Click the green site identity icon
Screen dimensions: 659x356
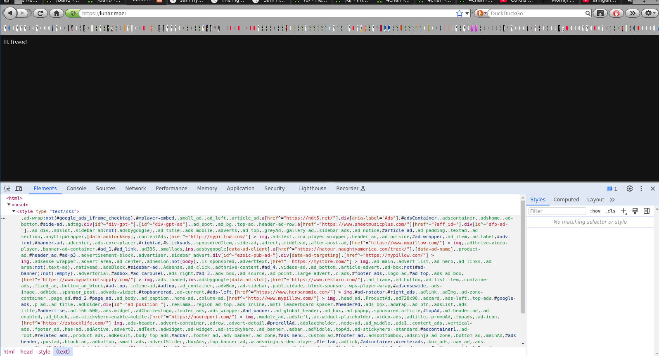[73, 13]
